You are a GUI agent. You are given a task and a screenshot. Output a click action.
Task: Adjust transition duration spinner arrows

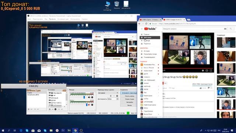[x=117, y=99]
